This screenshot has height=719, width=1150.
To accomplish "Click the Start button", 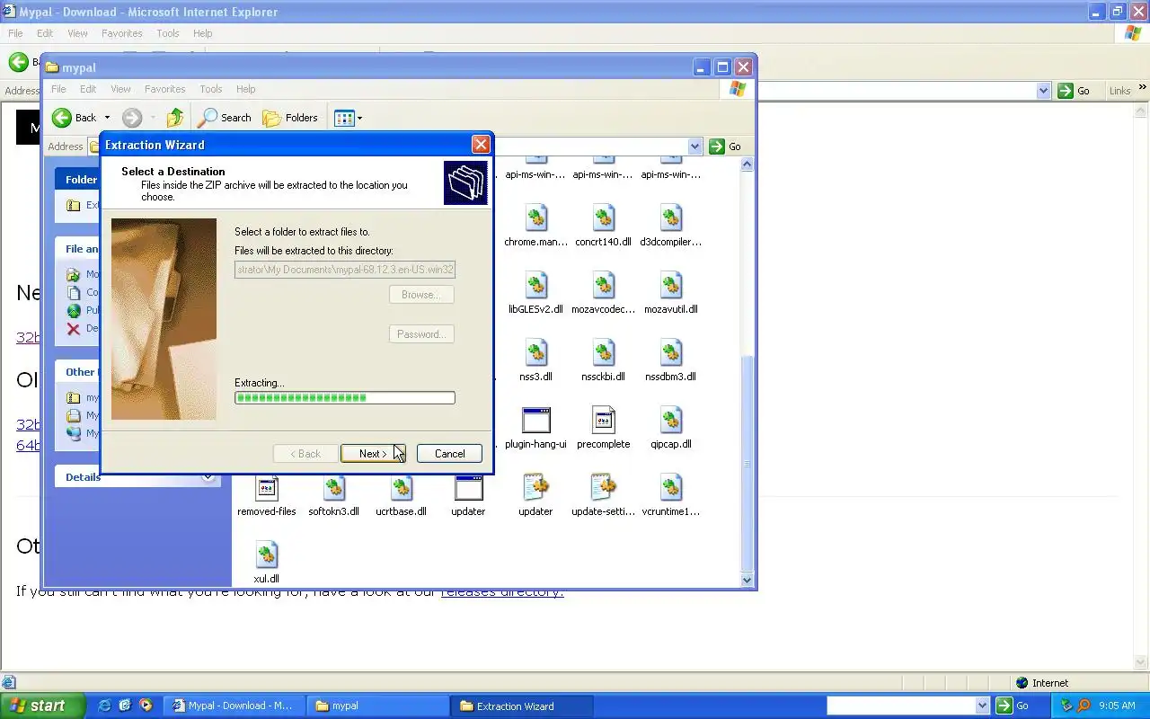I will click(42, 706).
